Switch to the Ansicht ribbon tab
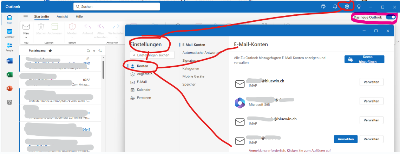Image resolution: width=400 pixels, height=154 pixels. click(x=62, y=16)
